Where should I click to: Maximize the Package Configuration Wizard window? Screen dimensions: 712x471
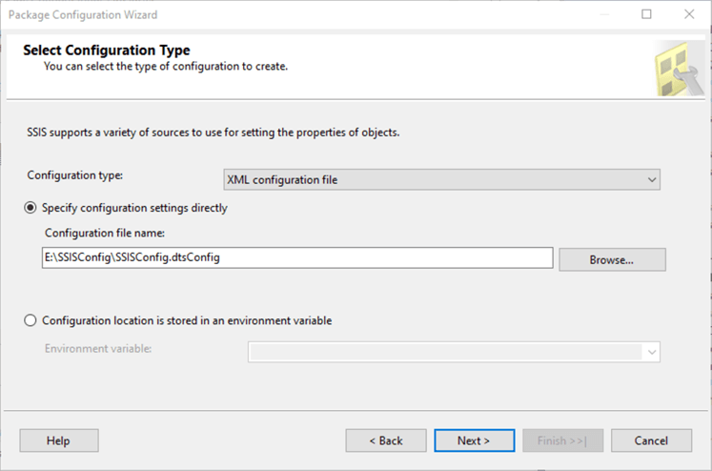tap(647, 14)
